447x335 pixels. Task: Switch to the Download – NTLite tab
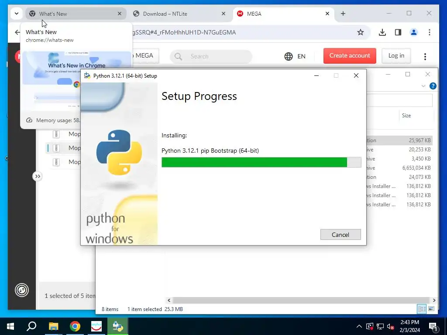point(179,14)
